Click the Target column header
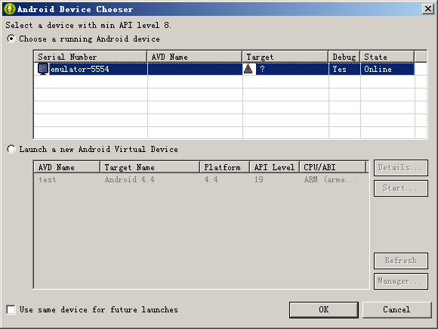Image resolution: width=438 pixels, height=329 pixels. (x=285, y=57)
